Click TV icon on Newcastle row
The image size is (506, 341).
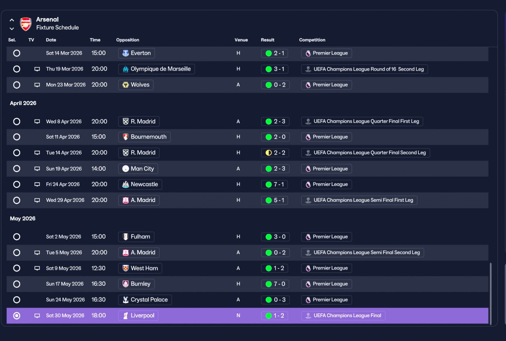click(x=37, y=184)
